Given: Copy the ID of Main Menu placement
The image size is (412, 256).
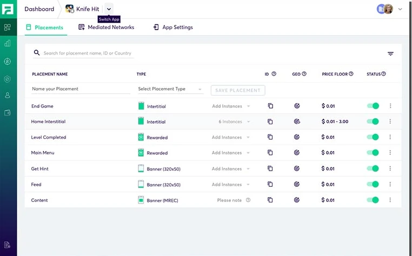Looking at the screenshot, I should [270, 152].
